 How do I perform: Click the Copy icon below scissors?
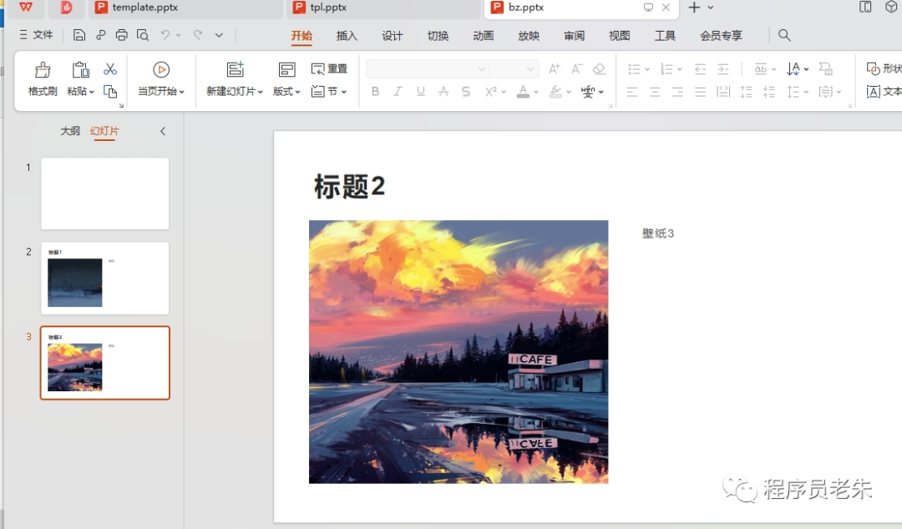[x=110, y=91]
